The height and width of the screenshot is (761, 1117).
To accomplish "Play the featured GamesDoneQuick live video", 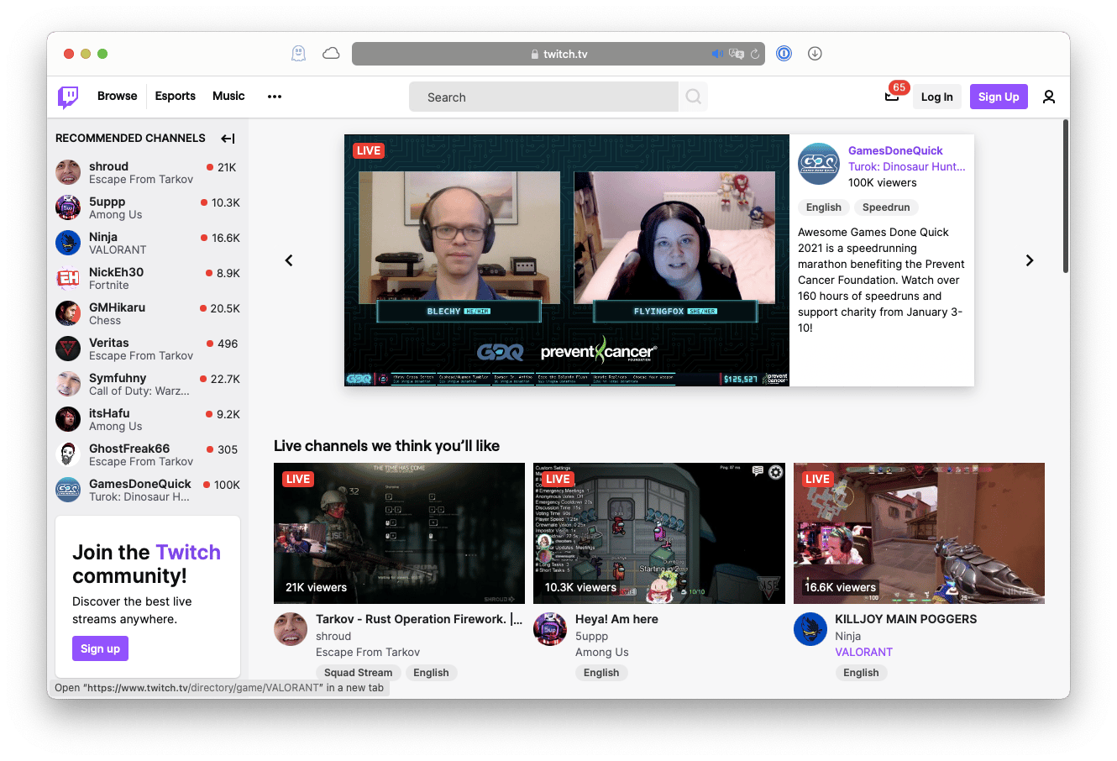I will click(x=567, y=260).
